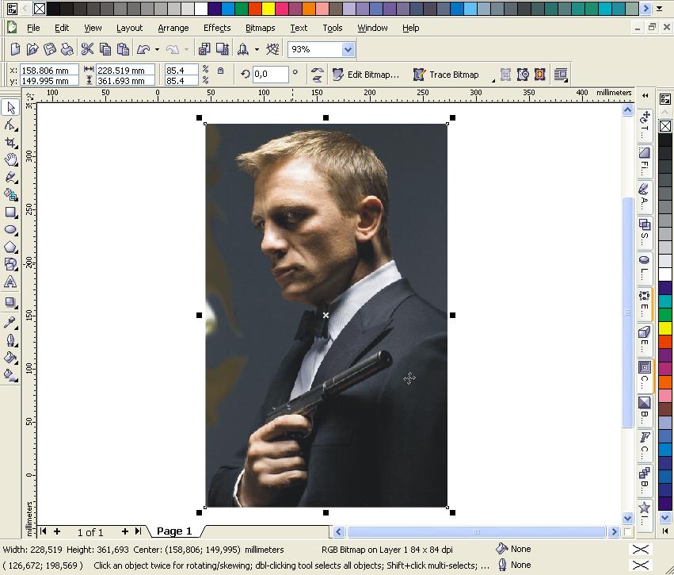Open the Outline pen tool flyout
Screen dimensions: 674x575
click(10, 340)
